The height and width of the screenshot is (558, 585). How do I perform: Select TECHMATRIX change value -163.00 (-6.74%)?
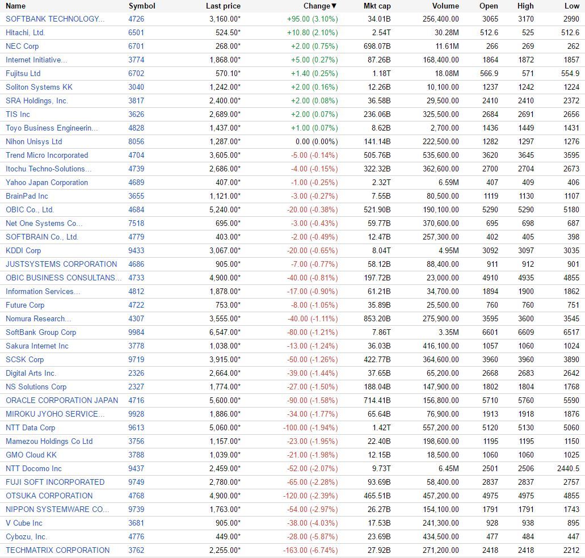(x=310, y=551)
